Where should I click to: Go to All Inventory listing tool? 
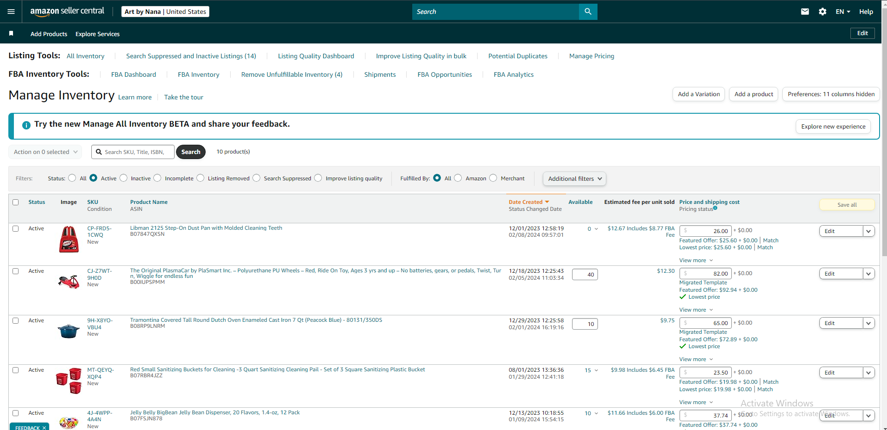click(86, 56)
